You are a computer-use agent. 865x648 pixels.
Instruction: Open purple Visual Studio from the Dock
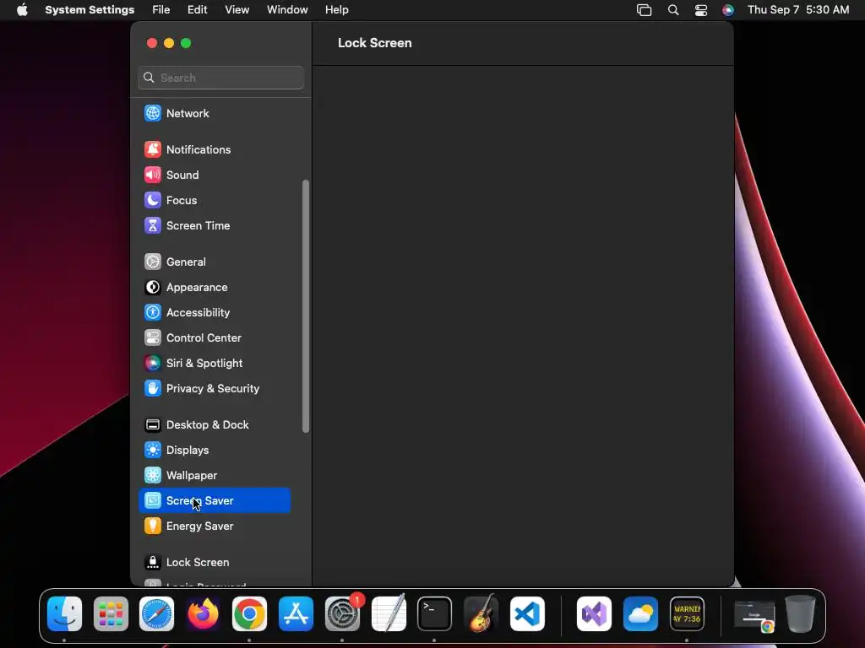[x=594, y=614]
